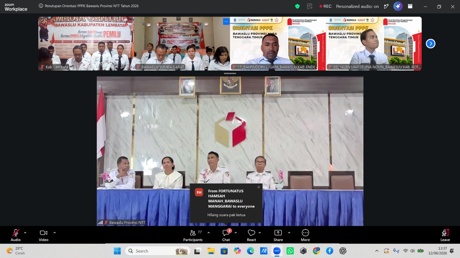The height and width of the screenshot is (258, 460).
Task: Click the meeting title Penutupan Orientasi PPPK
Action: tap(92, 6)
